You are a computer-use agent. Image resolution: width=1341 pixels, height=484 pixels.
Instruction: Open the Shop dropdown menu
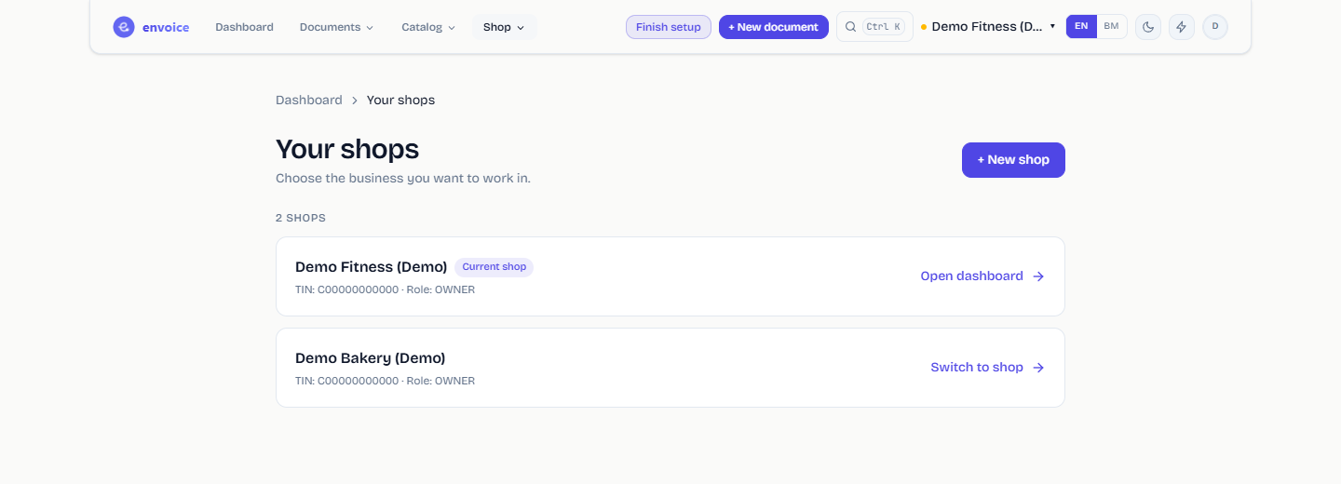click(504, 27)
